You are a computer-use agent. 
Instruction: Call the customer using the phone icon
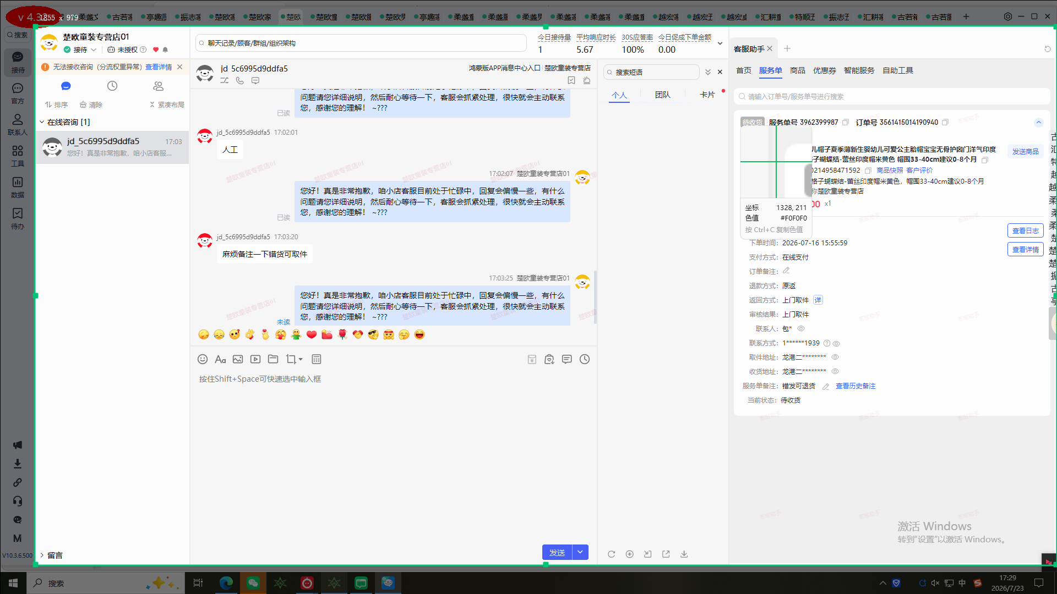[240, 80]
